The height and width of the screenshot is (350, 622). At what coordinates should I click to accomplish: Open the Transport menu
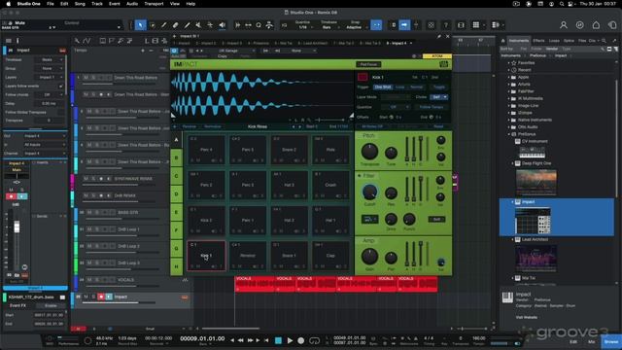pos(154,4)
